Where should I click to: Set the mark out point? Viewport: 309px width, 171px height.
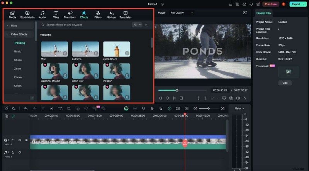205,98
